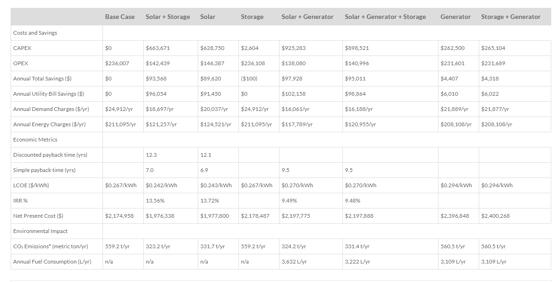Select the Generator column header
Viewport: 560px width, 282px height.
point(456,17)
